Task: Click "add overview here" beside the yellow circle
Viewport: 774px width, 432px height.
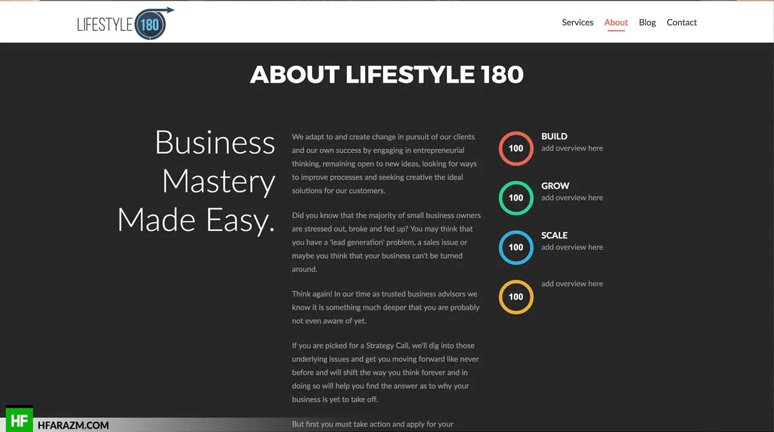Action: 572,284
